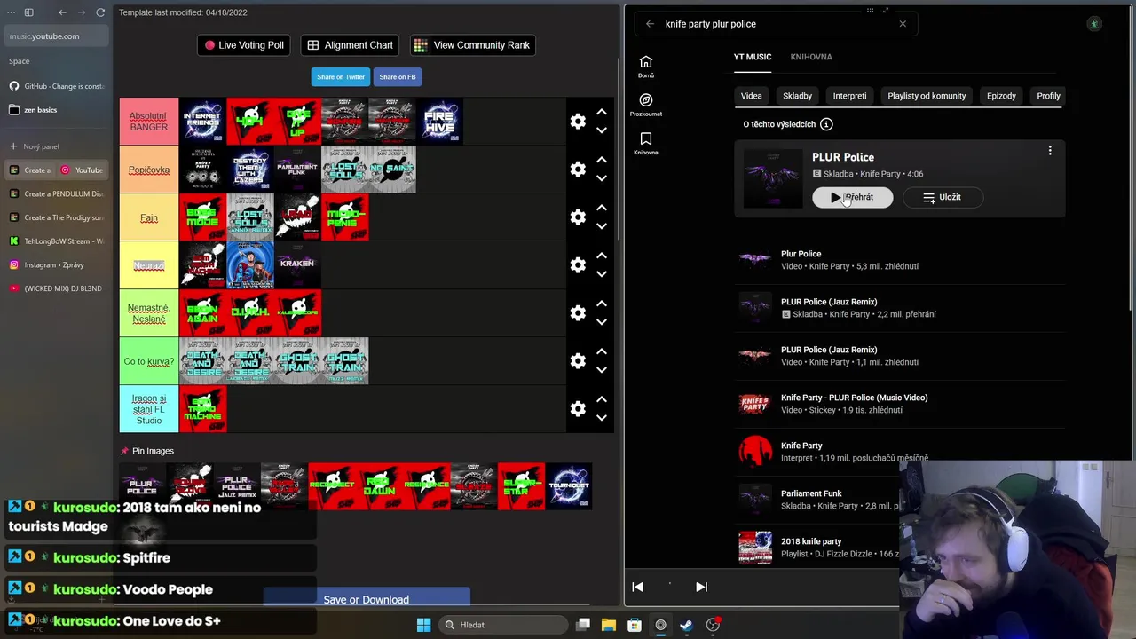This screenshot has width=1136, height=639.
Task: Skip to previous track in YT Music player
Action: click(637, 587)
